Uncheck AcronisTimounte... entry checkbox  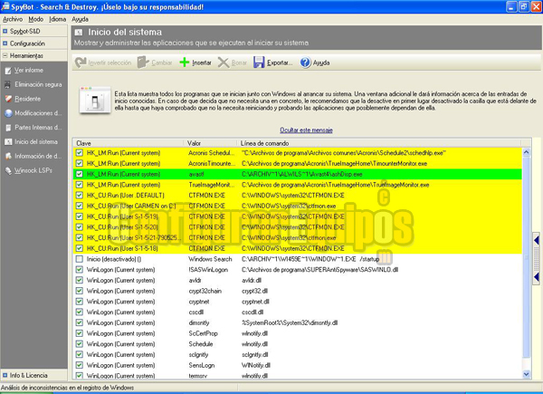(80, 163)
